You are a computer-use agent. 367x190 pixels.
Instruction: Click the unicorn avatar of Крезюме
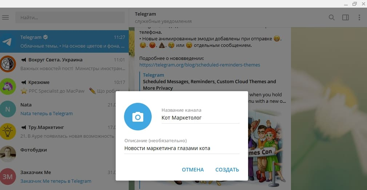[x=8, y=86]
